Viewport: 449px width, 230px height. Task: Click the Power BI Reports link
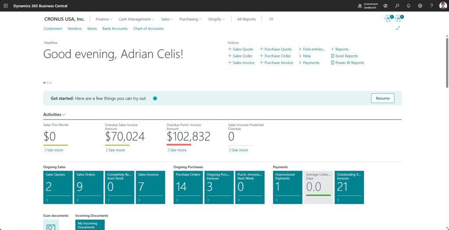coord(349,63)
